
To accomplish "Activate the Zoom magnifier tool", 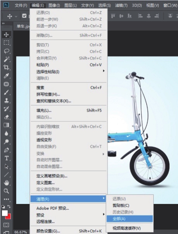I will point(6,191).
